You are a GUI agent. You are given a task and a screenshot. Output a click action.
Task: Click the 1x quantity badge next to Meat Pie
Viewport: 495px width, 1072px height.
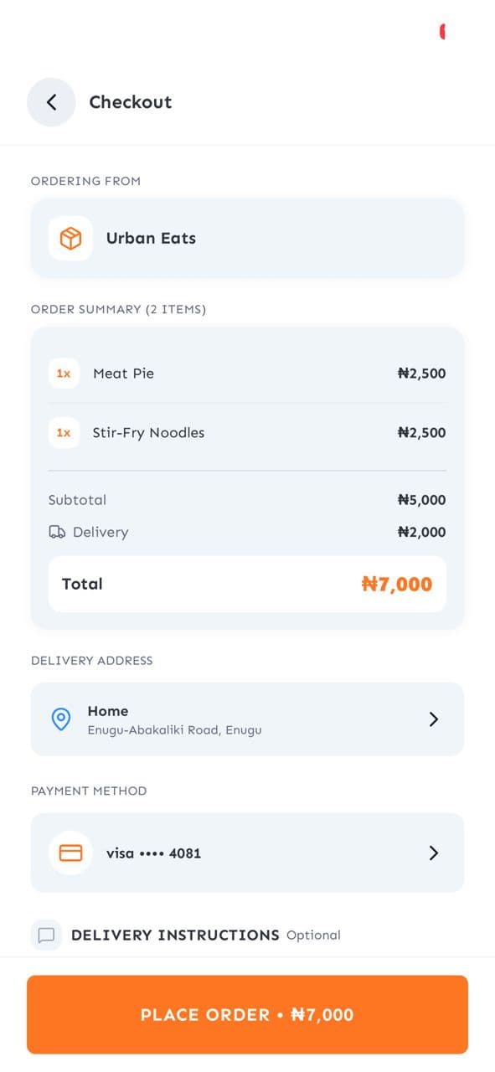tap(64, 374)
